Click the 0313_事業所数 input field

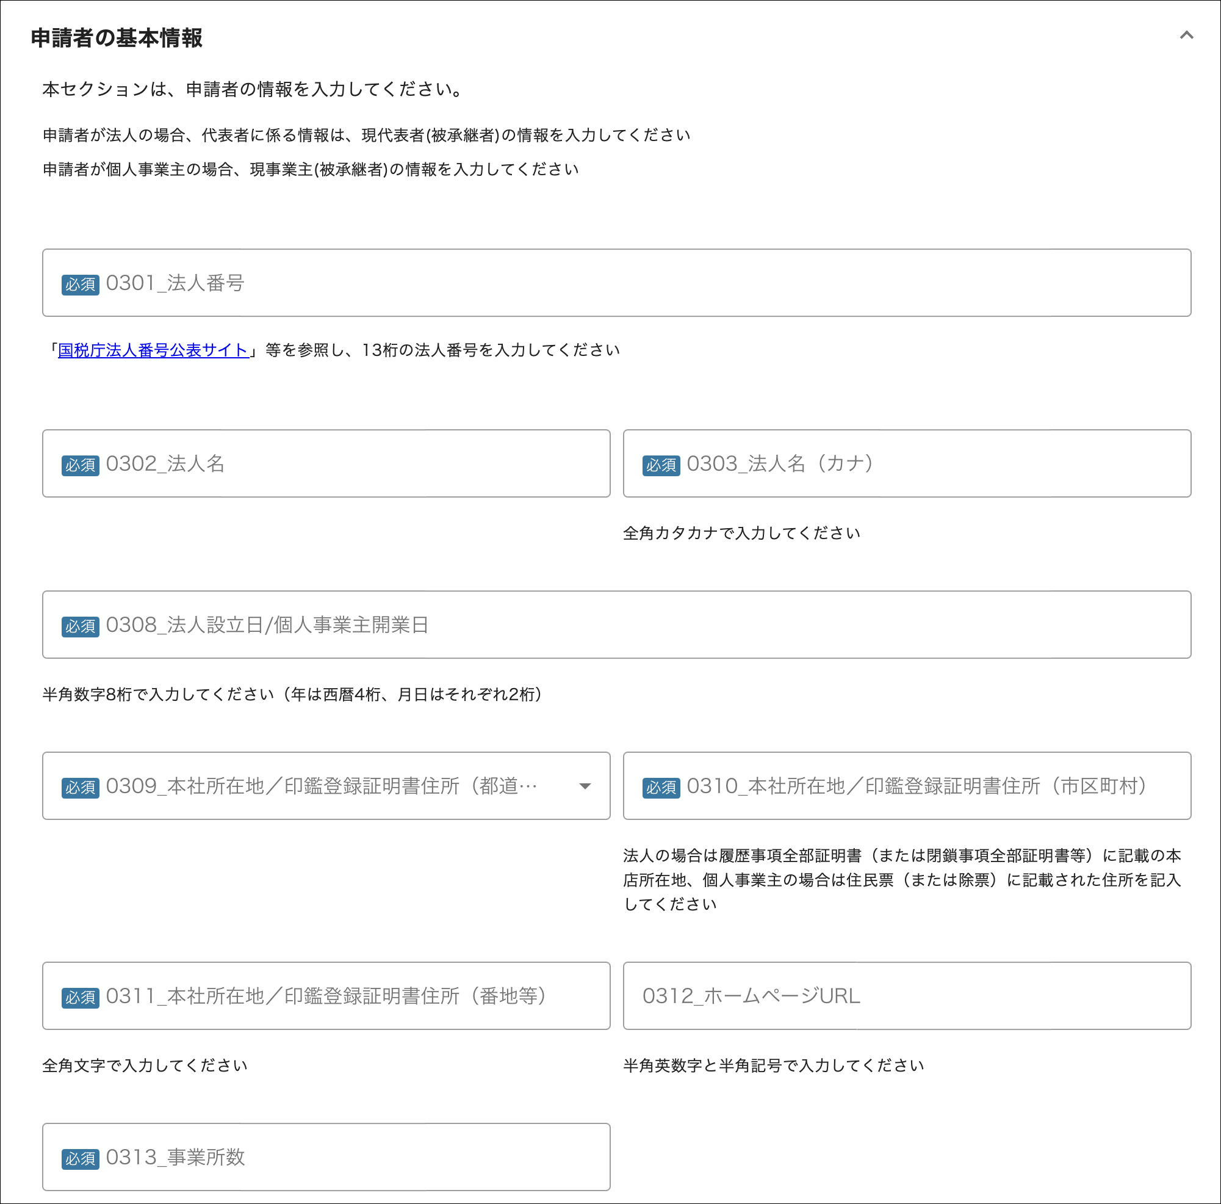326,1157
